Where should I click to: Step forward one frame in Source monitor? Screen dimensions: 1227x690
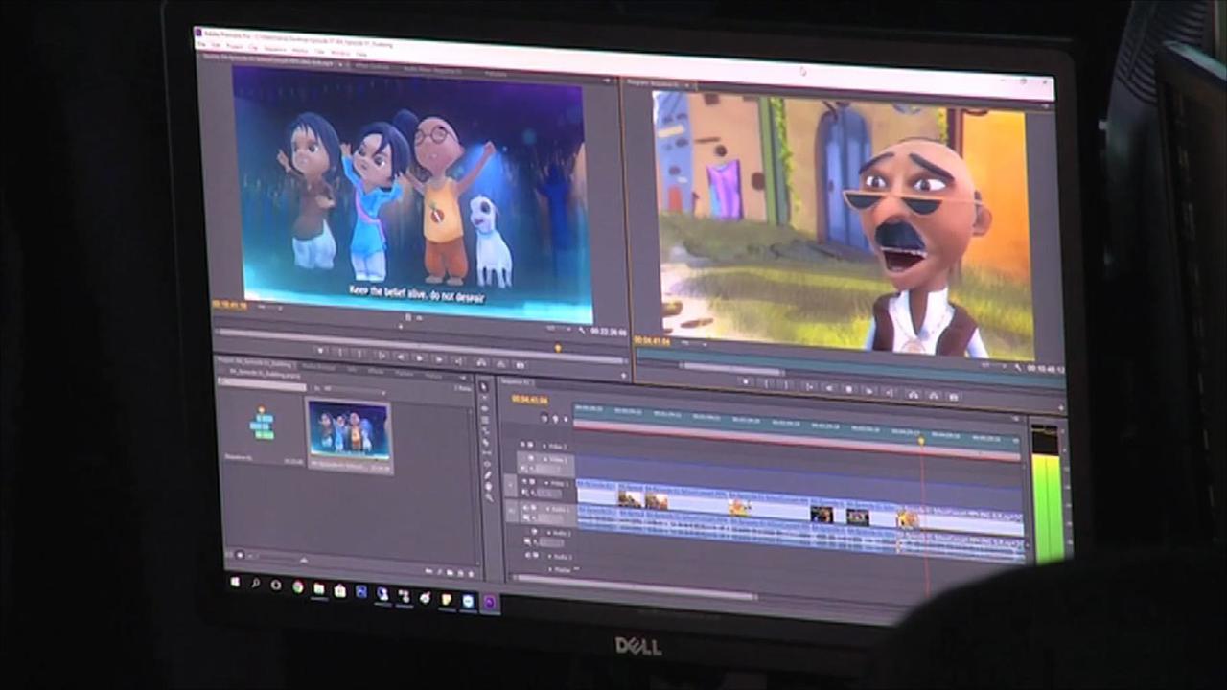point(439,359)
